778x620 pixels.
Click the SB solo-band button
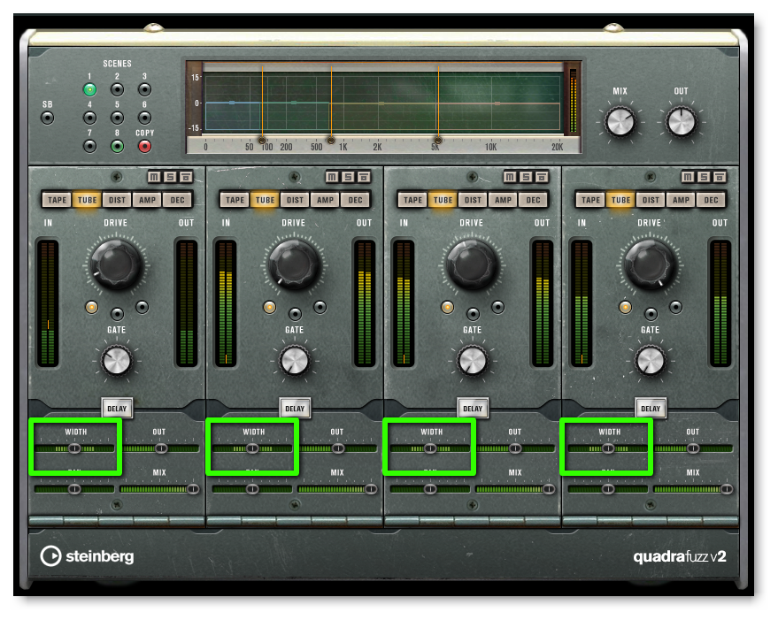pos(47,119)
